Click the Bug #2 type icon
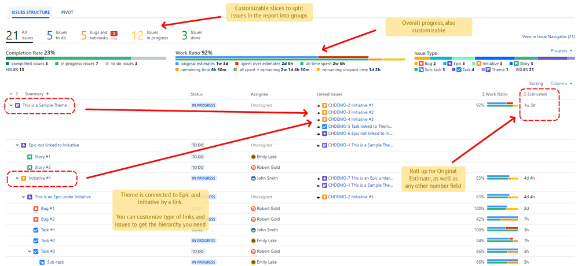578x266 pixels. pyautogui.click(x=36, y=219)
